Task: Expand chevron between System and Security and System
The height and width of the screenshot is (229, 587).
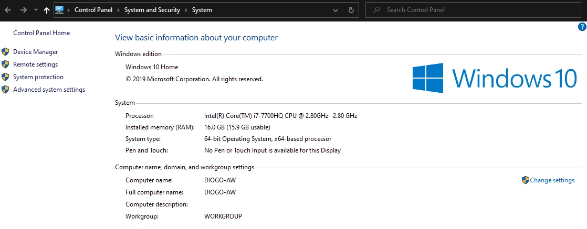Action: pos(186,10)
